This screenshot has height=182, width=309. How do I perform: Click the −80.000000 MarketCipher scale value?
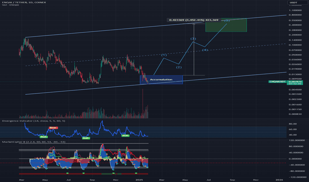coord(296,171)
